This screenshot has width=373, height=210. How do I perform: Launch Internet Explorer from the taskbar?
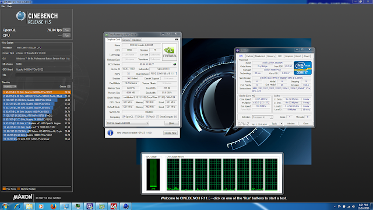17,206
